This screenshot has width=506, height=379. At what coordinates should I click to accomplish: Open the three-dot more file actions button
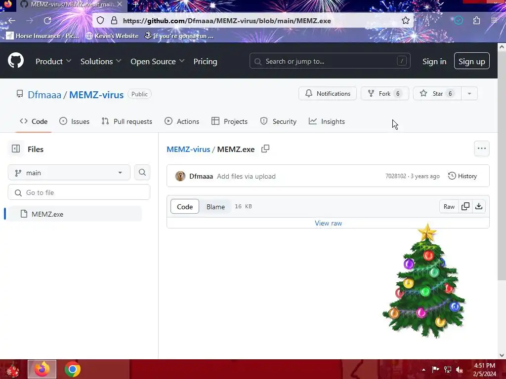click(481, 149)
